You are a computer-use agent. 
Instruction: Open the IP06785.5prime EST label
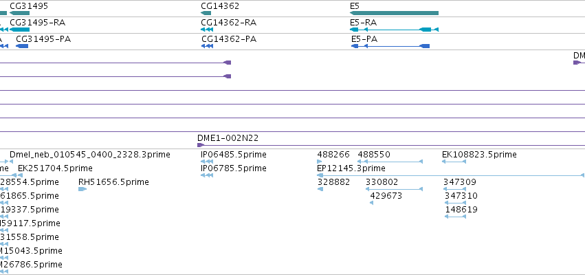234,168
